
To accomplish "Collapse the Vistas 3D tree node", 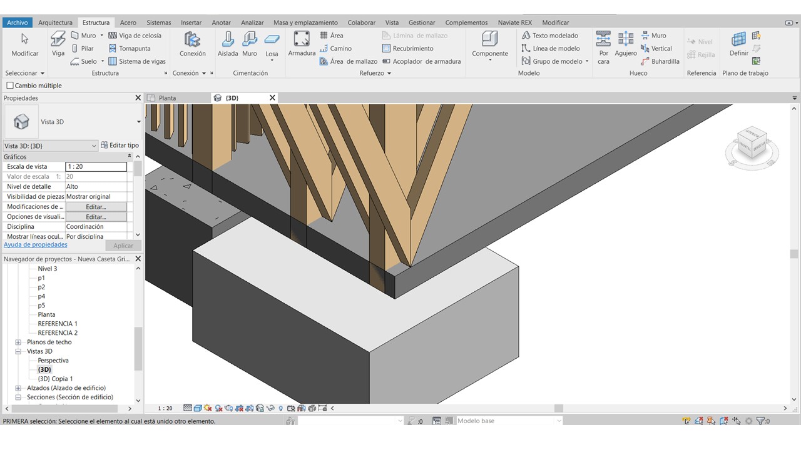I will coord(18,351).
